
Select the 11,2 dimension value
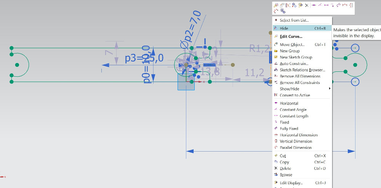(254, 73)
